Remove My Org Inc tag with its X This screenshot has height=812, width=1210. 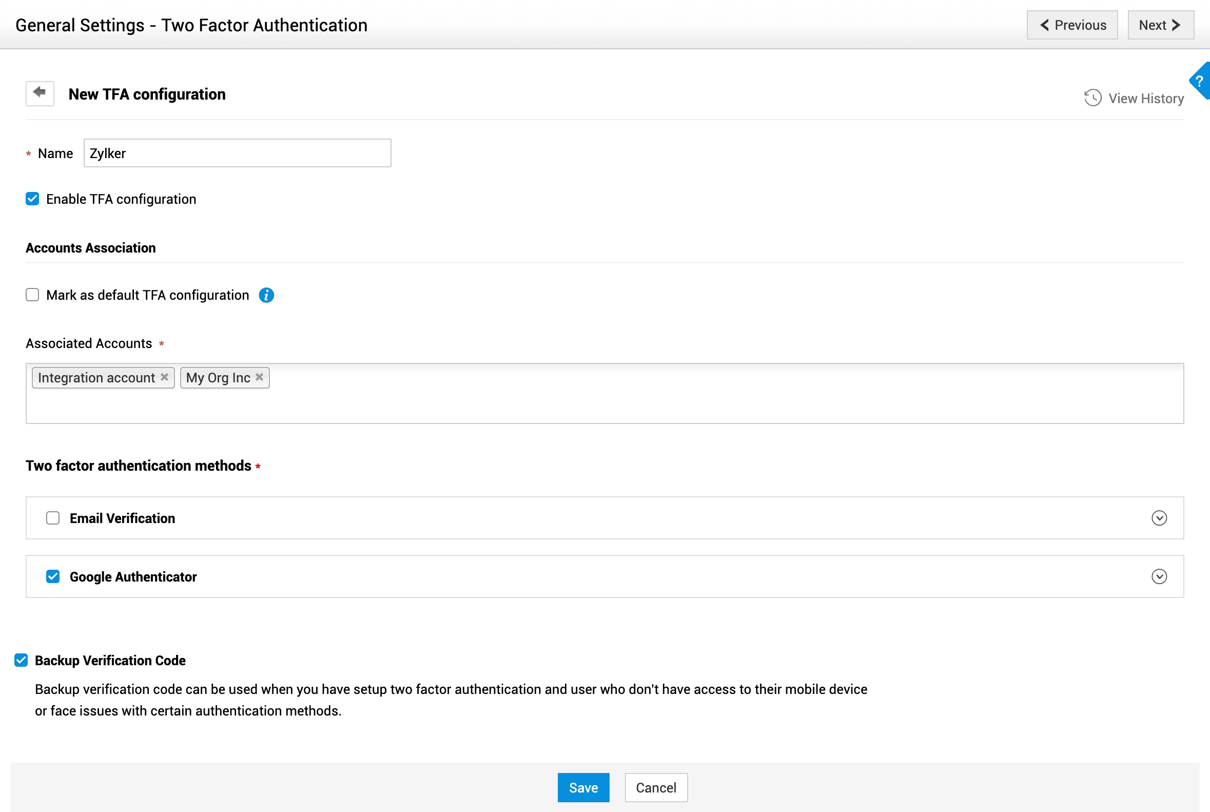click(260, 378)
